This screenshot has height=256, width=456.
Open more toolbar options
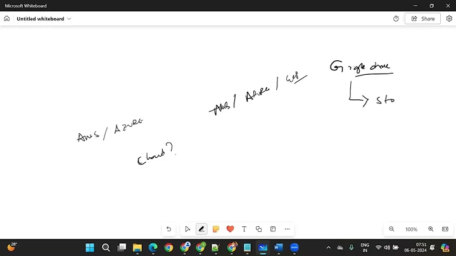point(287,229)
